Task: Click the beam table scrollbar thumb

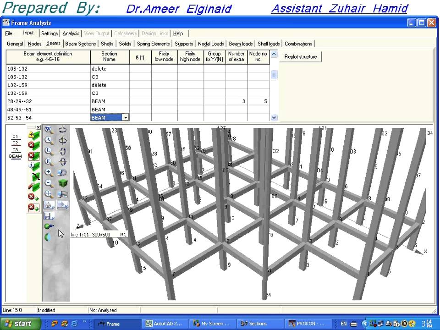Action: (274, 75)
